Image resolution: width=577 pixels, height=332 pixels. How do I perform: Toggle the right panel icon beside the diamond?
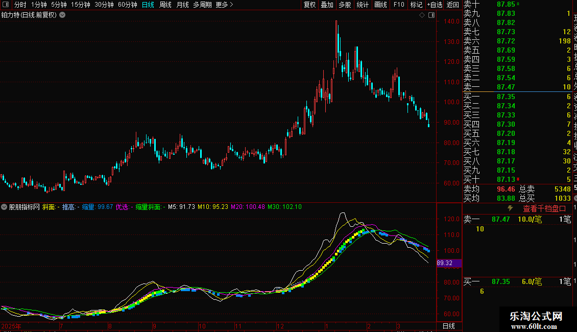[x=431, y=15]
